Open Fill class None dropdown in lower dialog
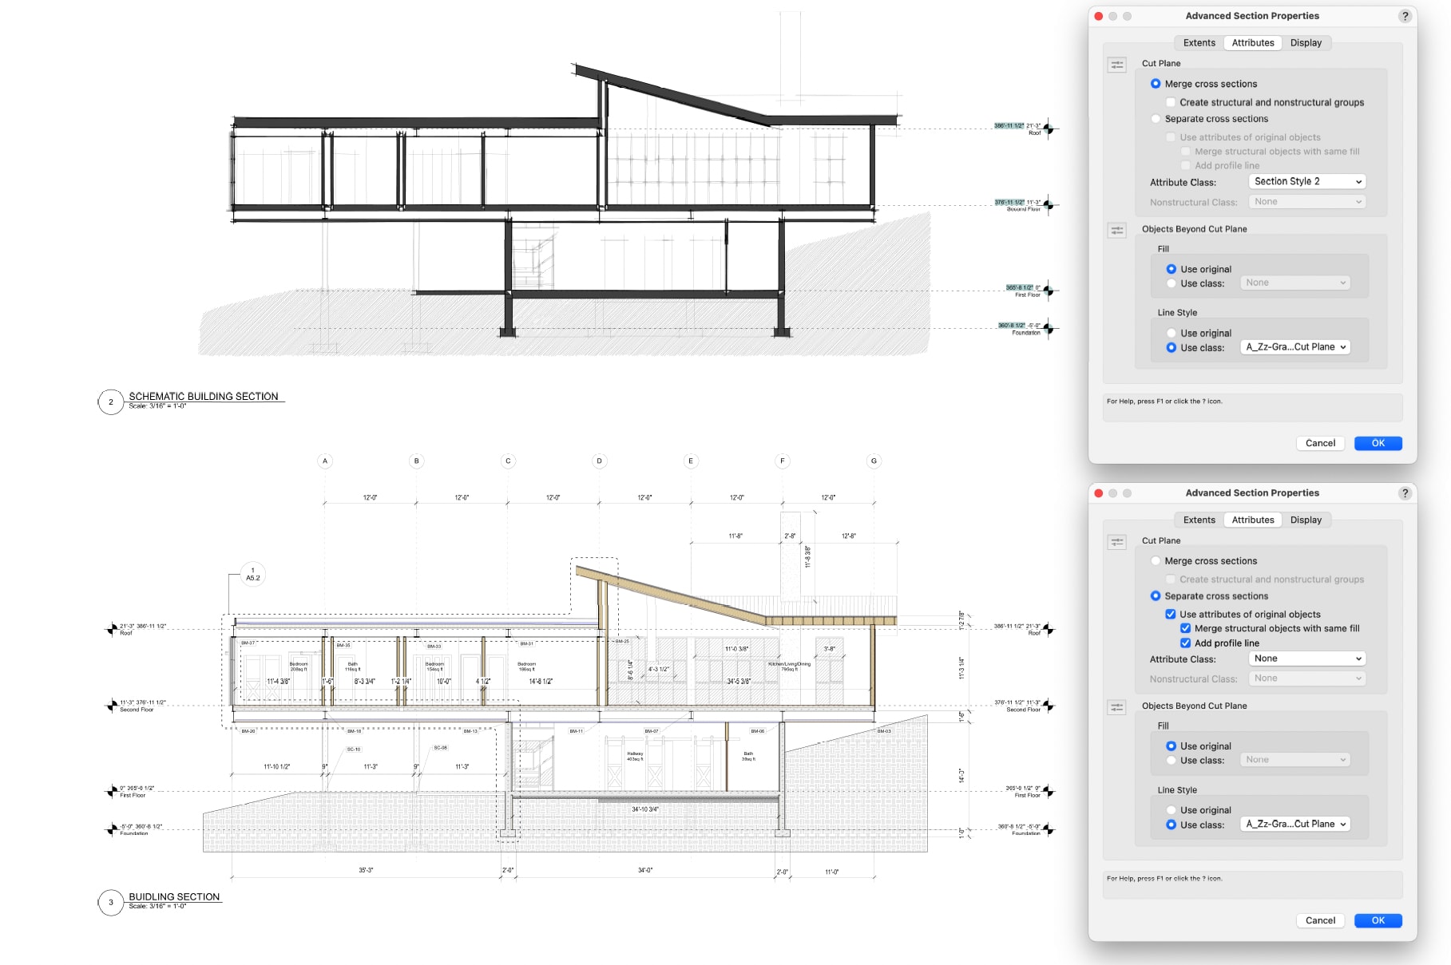The image size is (1451, 965). pyautogui.click(x=1295, y=760)
